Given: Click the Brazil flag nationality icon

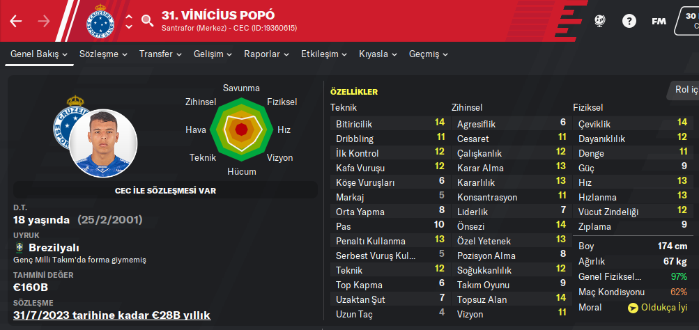Looking at the screenshot, I should point(19,247).
